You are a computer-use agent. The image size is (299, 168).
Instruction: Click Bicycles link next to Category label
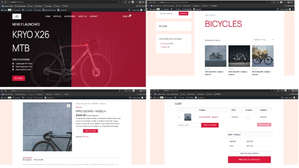click(86, 137)
